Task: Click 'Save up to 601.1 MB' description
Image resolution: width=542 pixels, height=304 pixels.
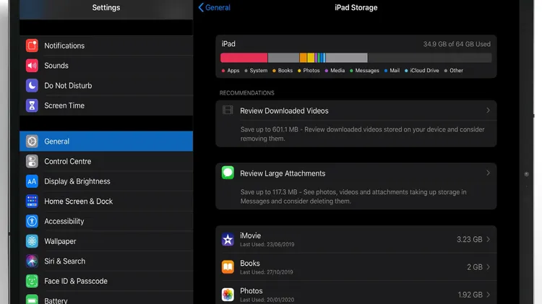Action: point(362,134)
